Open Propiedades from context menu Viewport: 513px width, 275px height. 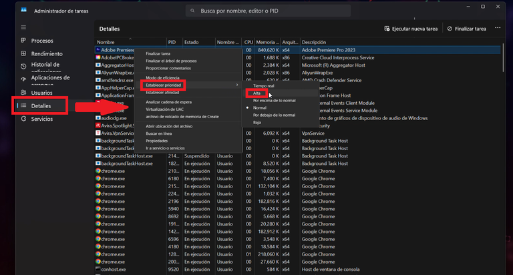coord(157,141)
